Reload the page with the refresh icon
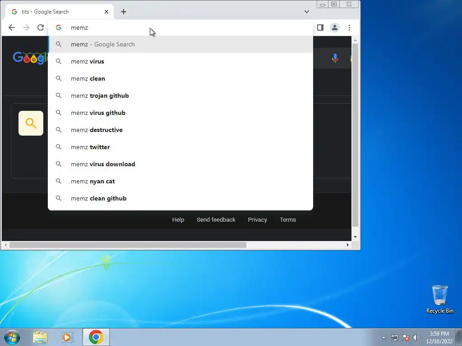 [x=41, y=27]
